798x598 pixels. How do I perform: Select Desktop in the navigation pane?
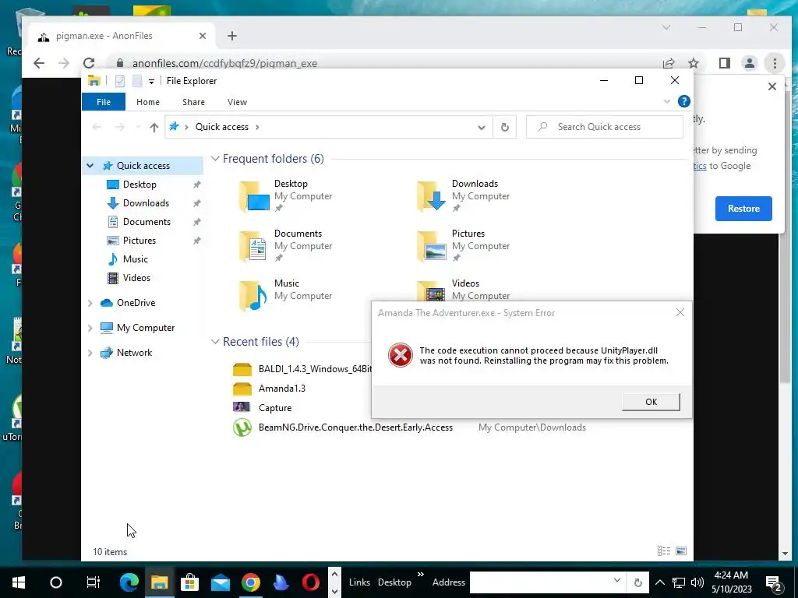(139, 185)
